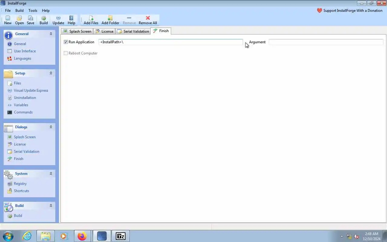This screenshot has height=242, width=387.
Task: Open the Shortcuts section under System
Action: 21,191
